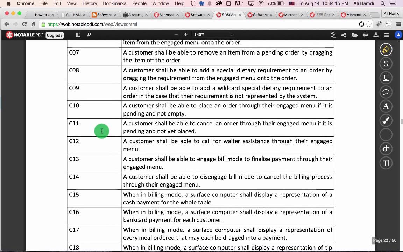Click the Wi-Fi status icon
Viewport: 403px width, 252px height.
point(261,3)
